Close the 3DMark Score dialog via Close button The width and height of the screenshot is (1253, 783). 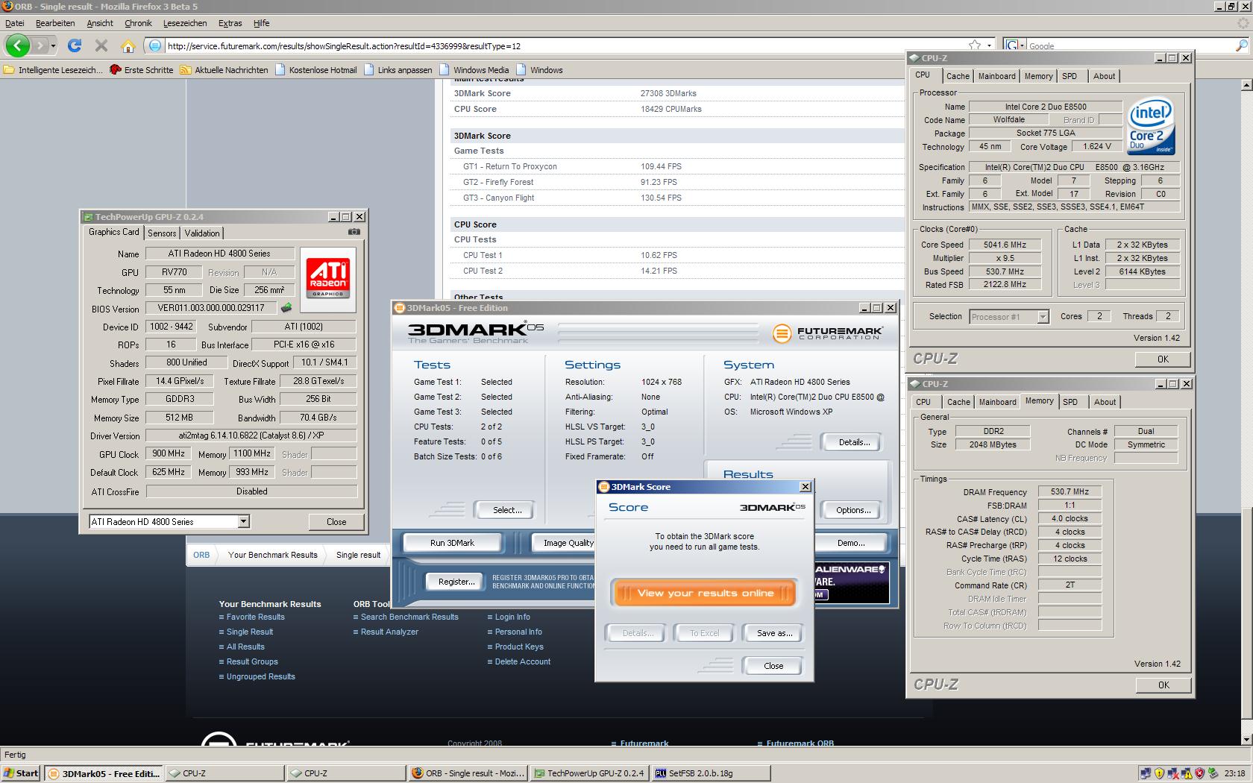point(773,666)
